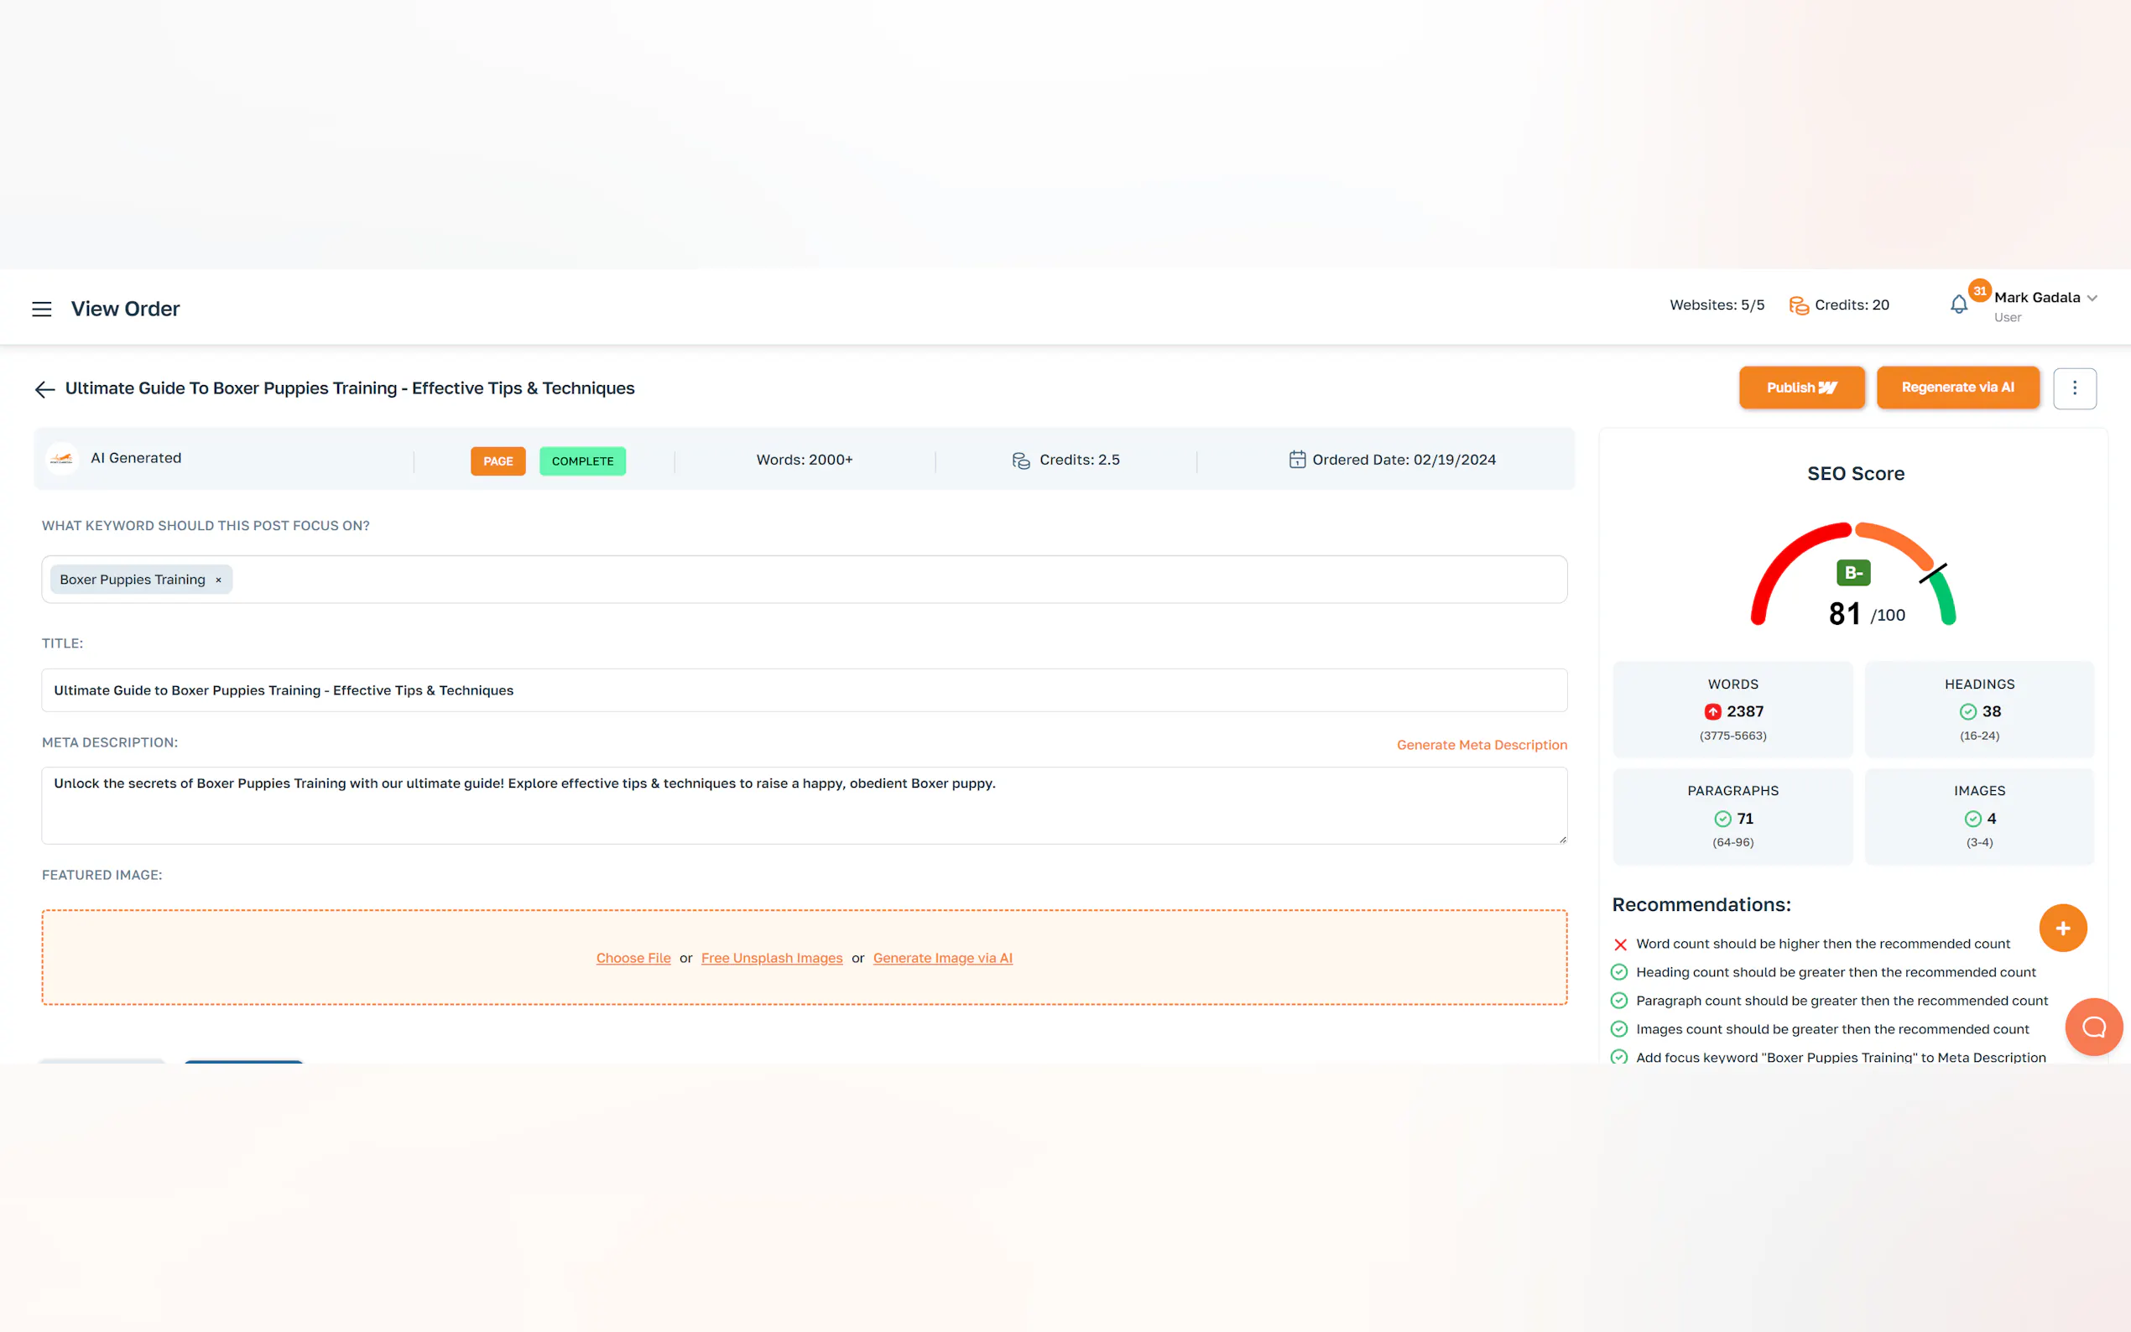Click the notification bell icon
2131x1332 pixels.
pos(1957,304)
